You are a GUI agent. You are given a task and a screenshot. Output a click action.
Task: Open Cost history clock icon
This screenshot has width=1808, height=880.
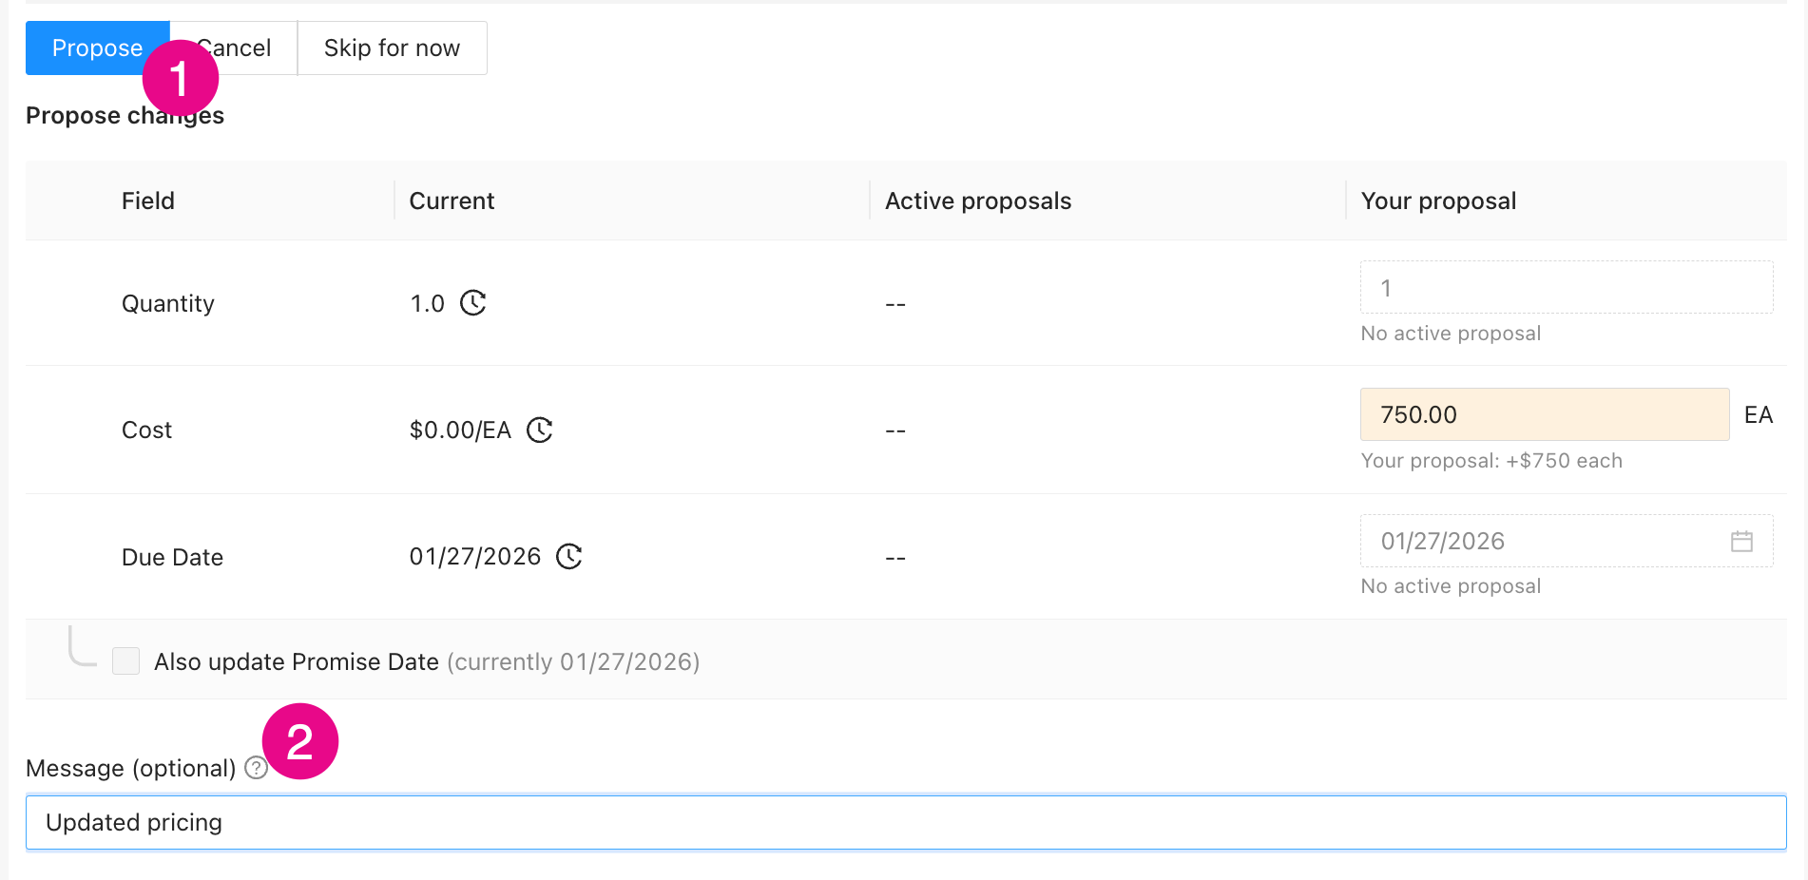(x=540, y=430)
